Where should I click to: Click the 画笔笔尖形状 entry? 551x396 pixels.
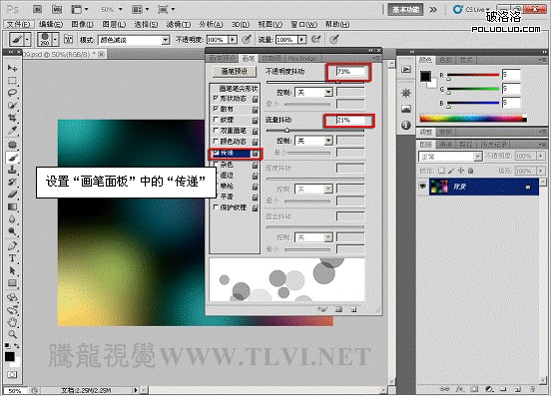[239, 89]
